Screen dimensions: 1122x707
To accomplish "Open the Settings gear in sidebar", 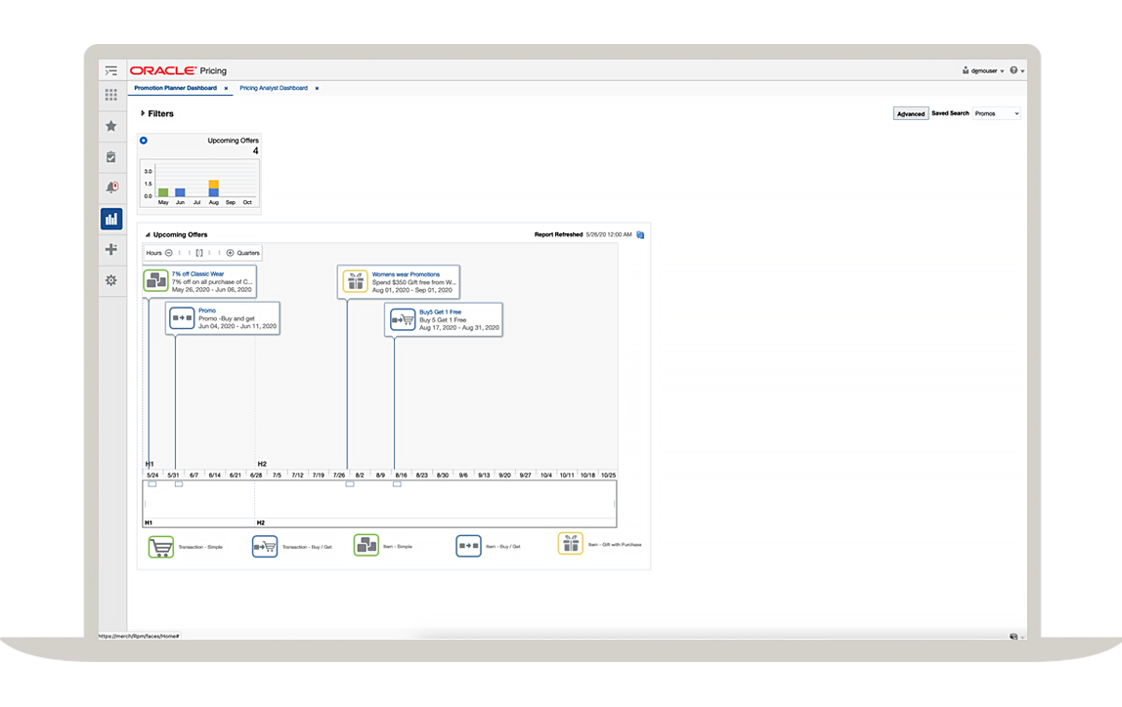I will 111,280.
